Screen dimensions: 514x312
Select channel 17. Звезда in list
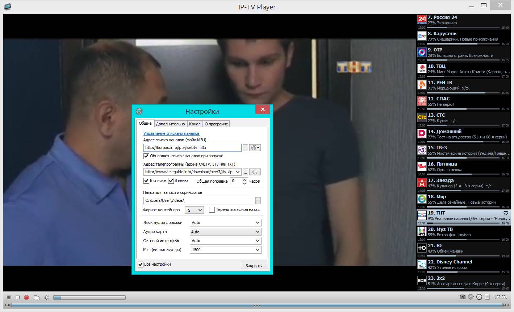point(463,184)
